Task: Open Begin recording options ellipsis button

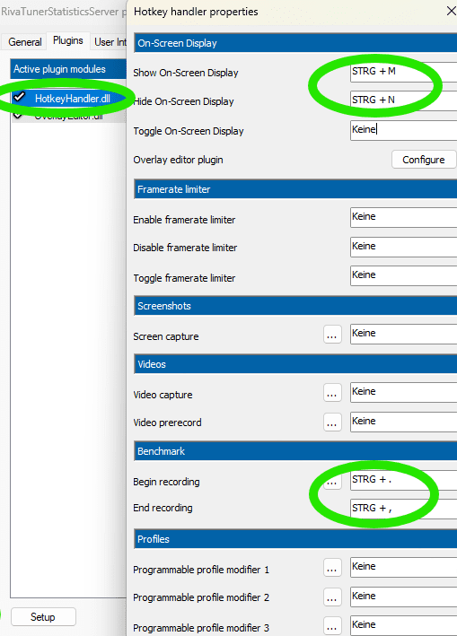Action: [x=332, y=481]
